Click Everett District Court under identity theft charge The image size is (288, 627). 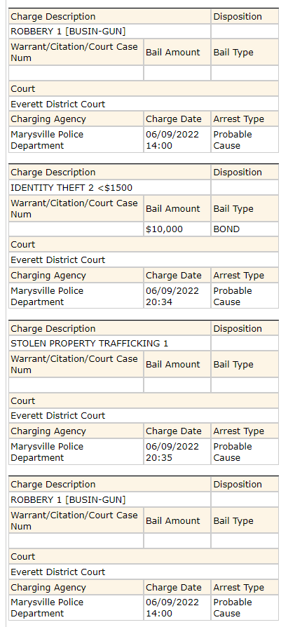[58, 260]
